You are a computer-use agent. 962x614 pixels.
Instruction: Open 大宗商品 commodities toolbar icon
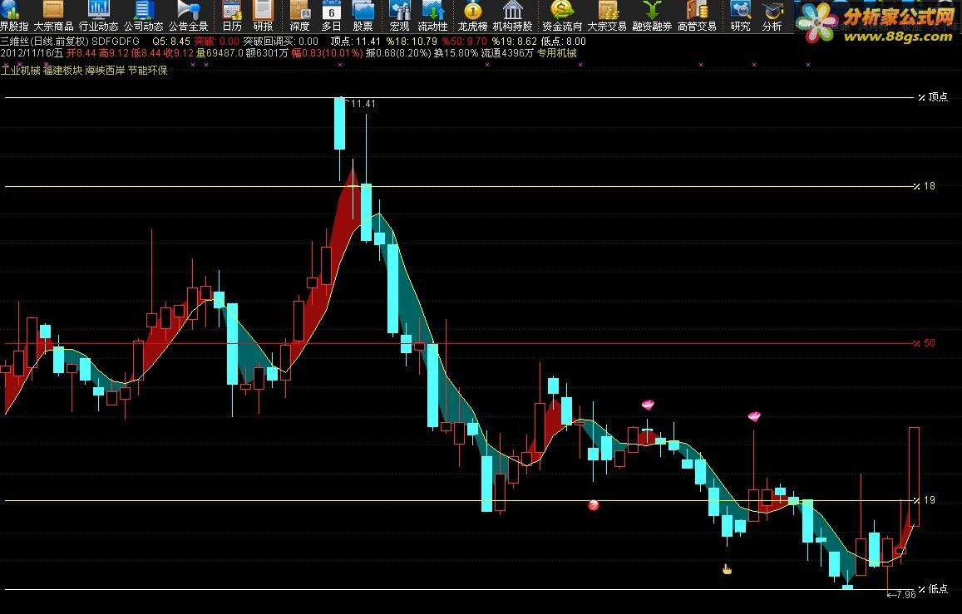53,16
